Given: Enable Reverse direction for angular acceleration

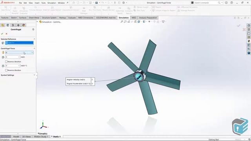Looking at the screenshot, I should pyautogui.click(x=6, y=70).
